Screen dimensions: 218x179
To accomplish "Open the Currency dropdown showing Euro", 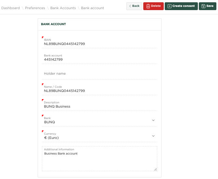I will point(99,136).
